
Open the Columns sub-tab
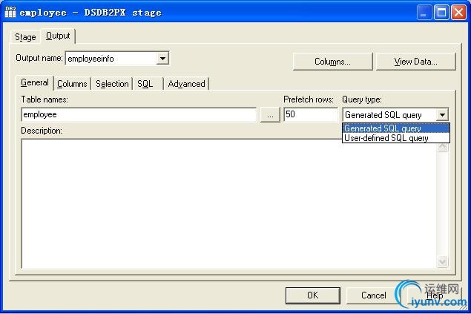(x=72, y=84)
